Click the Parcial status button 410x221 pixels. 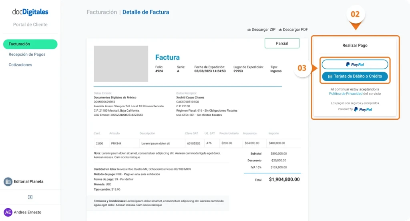pyautogui.click(x=282, y=43)
